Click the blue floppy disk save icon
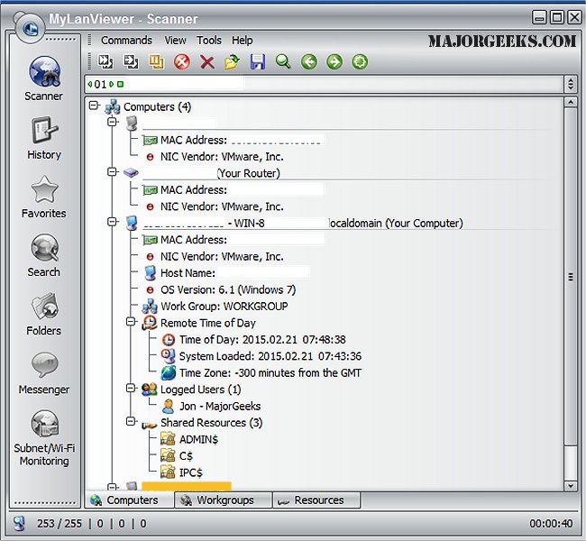Viewport: 586px width, 541px height. (x=258, y=62)
